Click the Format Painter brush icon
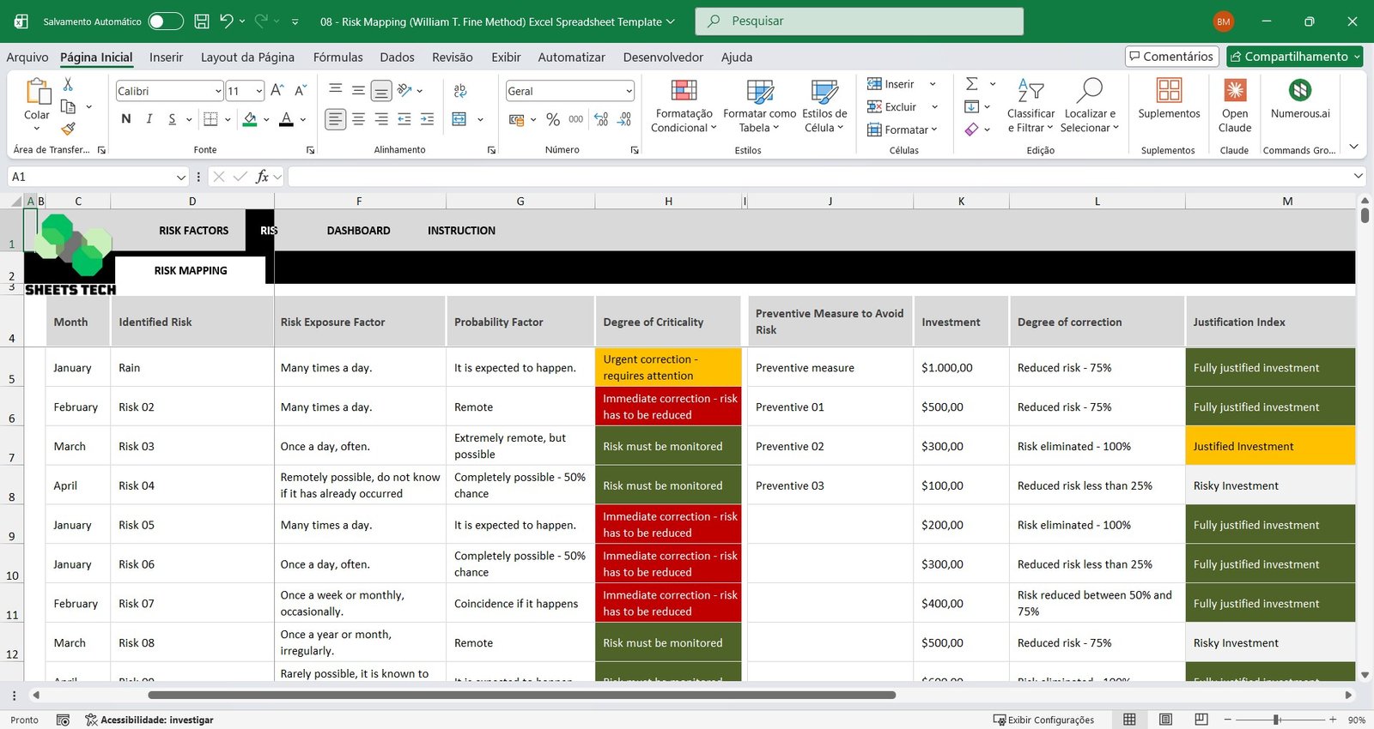The image size is (1374, 729). coord(69,129)
